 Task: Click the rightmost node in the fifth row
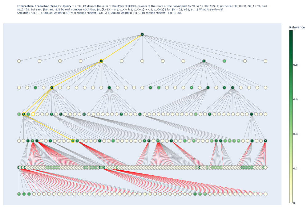(265, 141)
